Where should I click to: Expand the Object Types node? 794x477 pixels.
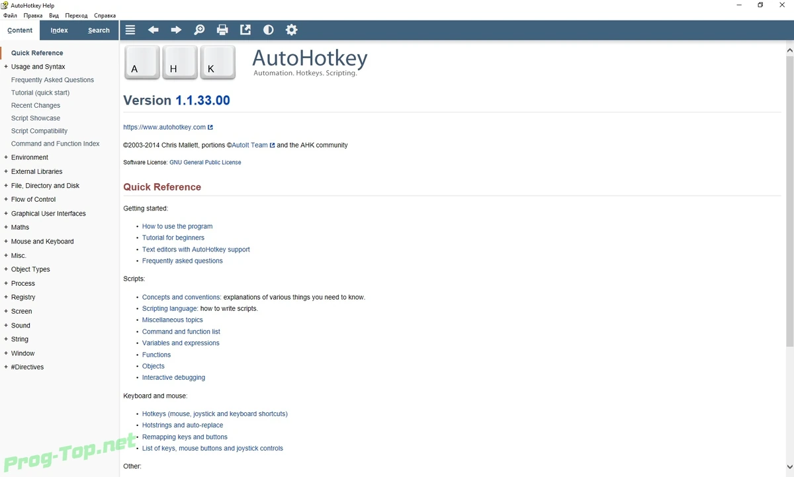click(x=6, y=269)
